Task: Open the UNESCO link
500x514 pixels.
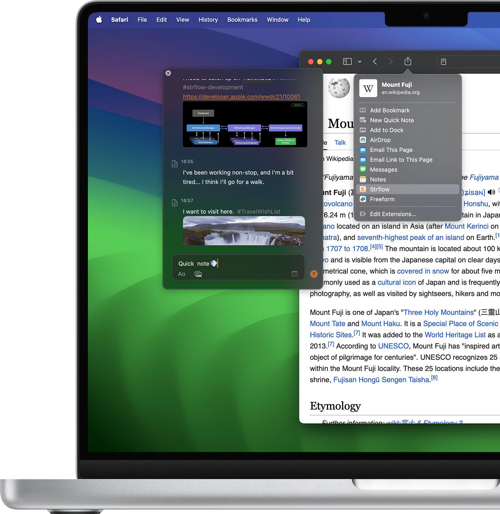Action: pyautogui.click(x=394, y=346)
